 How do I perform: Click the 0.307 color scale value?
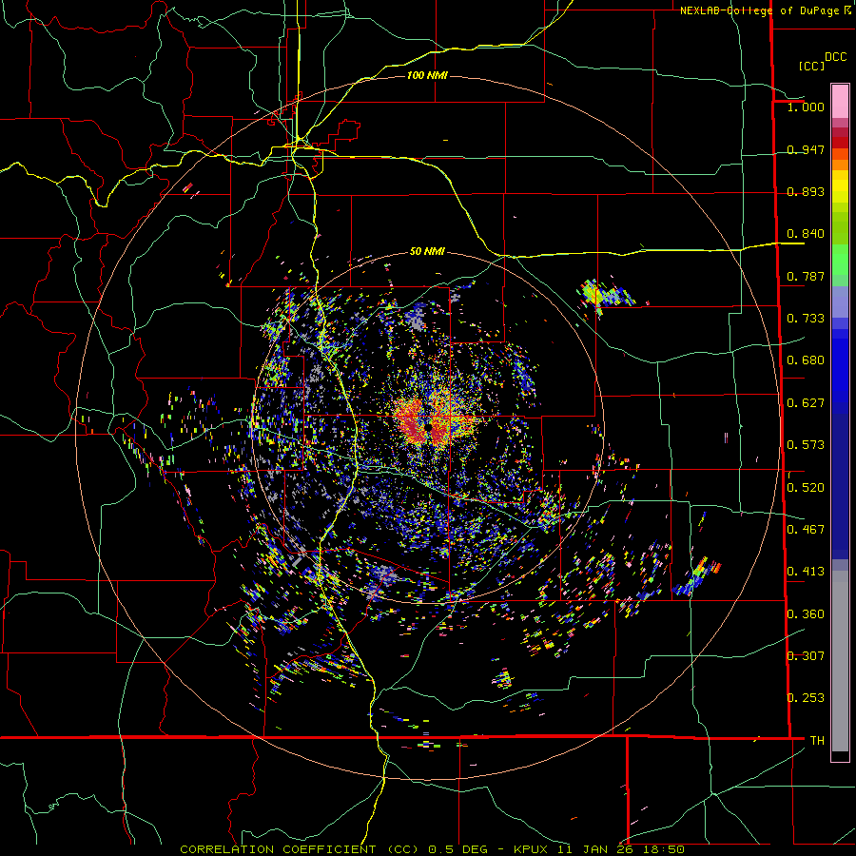click(806, 655)
